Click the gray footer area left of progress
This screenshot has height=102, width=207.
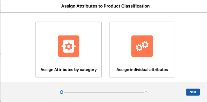click(29, 92)
